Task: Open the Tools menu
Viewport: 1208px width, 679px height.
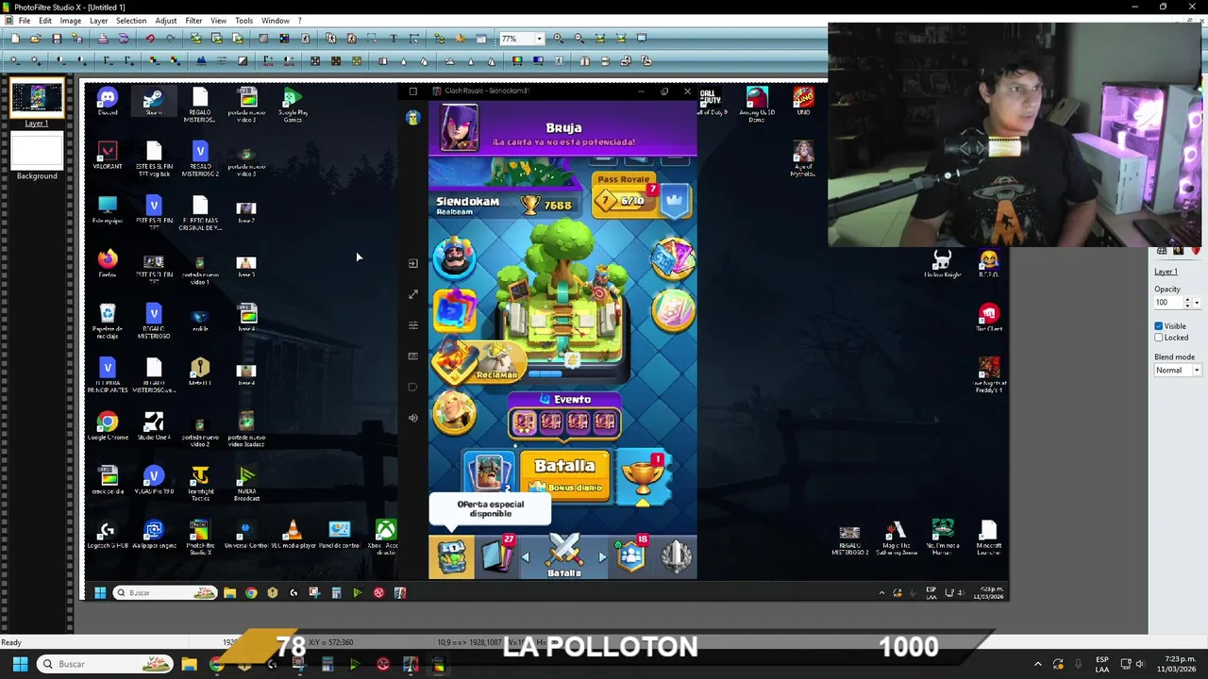Action: coord(243,21)
